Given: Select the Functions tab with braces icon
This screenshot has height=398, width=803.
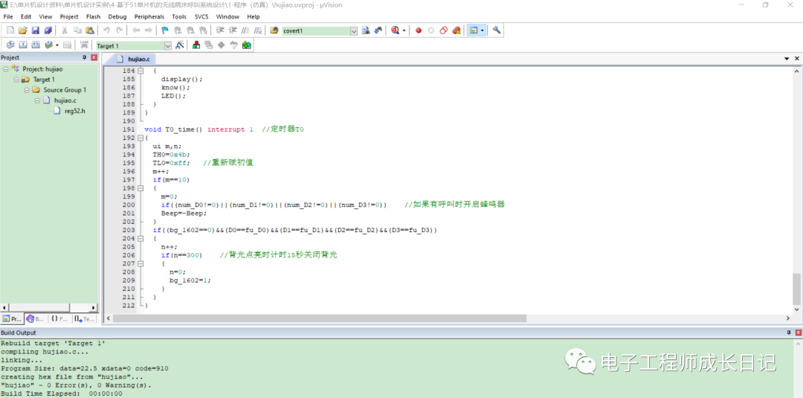Looking at the screenshot, I should click(59, 318).
